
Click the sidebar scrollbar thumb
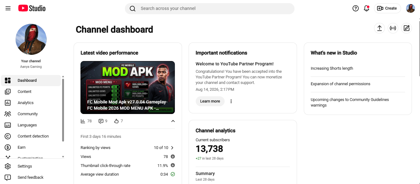(63, 110)
